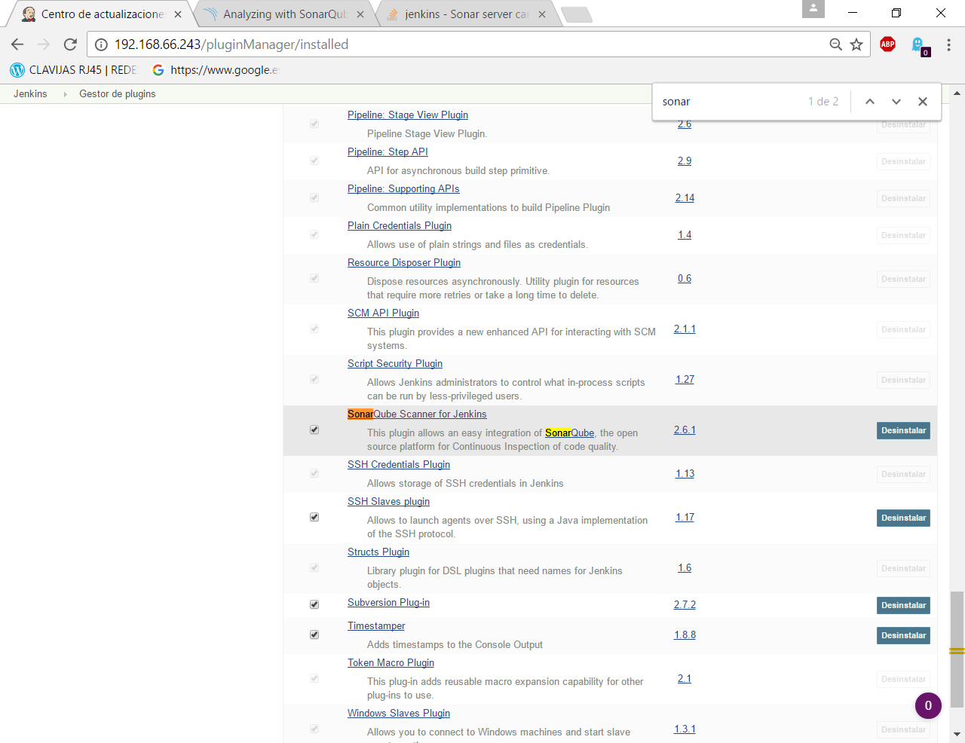The height and width of the screenshot is (743, 965).
Task: Go to next find result arrow
Action: coord(896,102)
